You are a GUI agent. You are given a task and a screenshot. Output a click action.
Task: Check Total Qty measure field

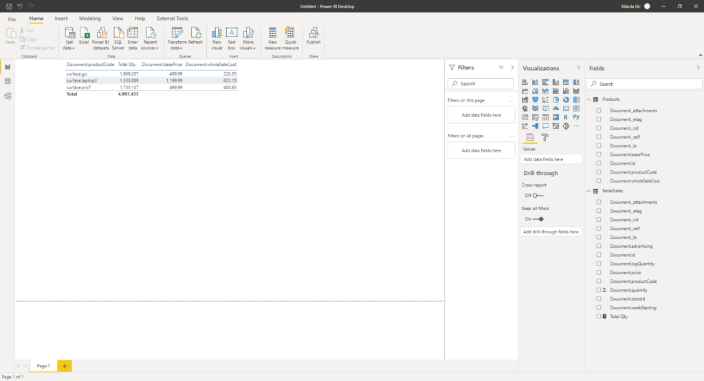[x=599, y=316]
